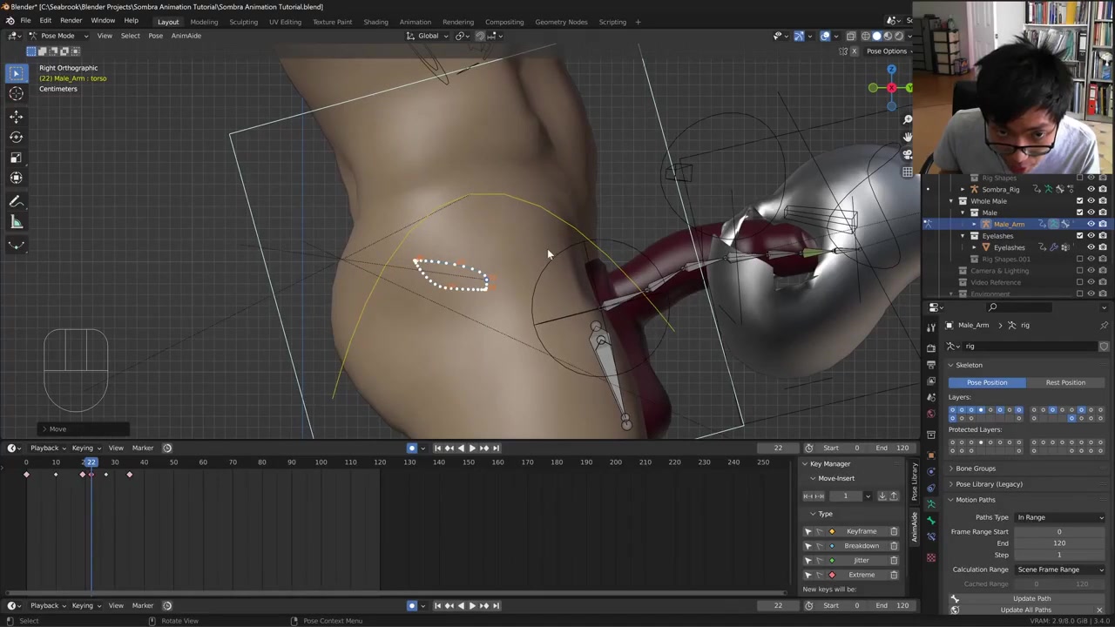This screenshot has height=627, width=1115.
Task: Select the Rotate tool in viewport toolbar
Action: pos(16,137)
